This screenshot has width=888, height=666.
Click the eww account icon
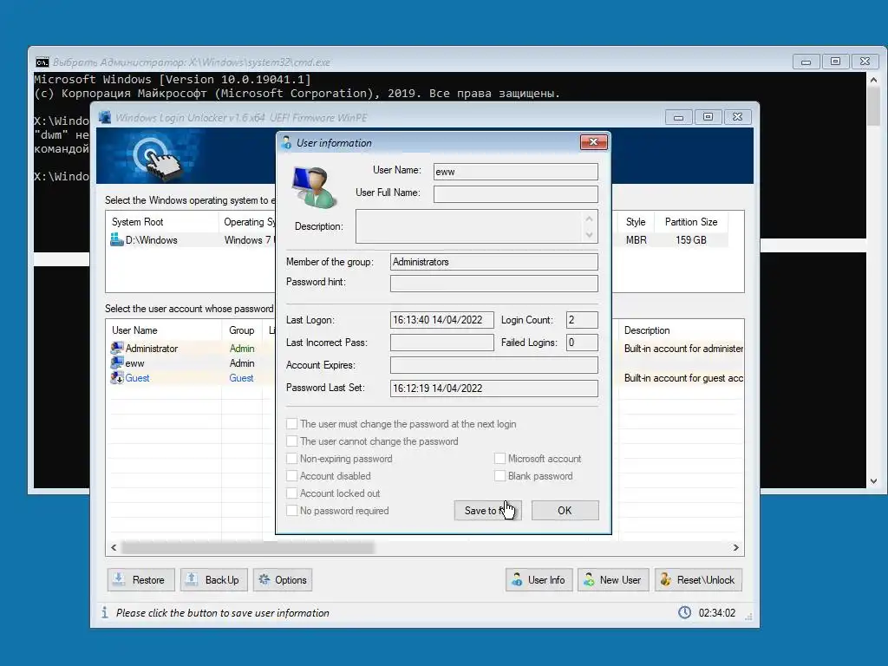pos(117,363)
